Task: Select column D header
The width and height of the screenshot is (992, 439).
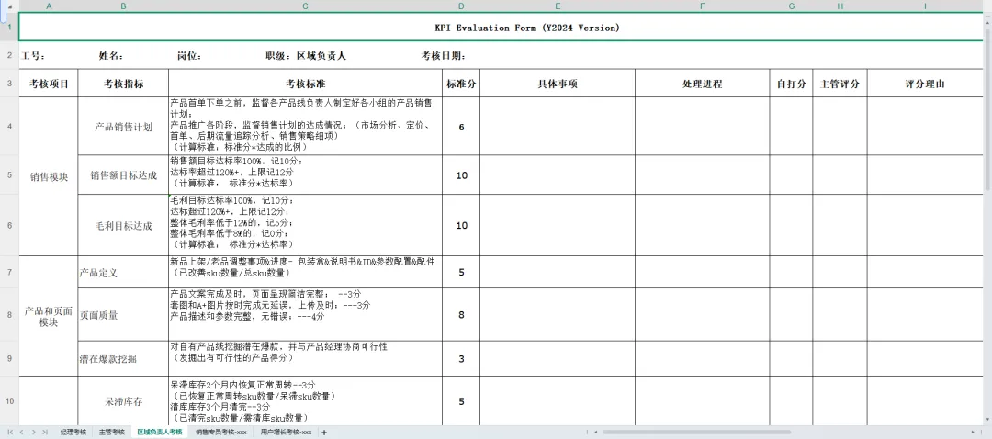Action: (x=461, y=6)
